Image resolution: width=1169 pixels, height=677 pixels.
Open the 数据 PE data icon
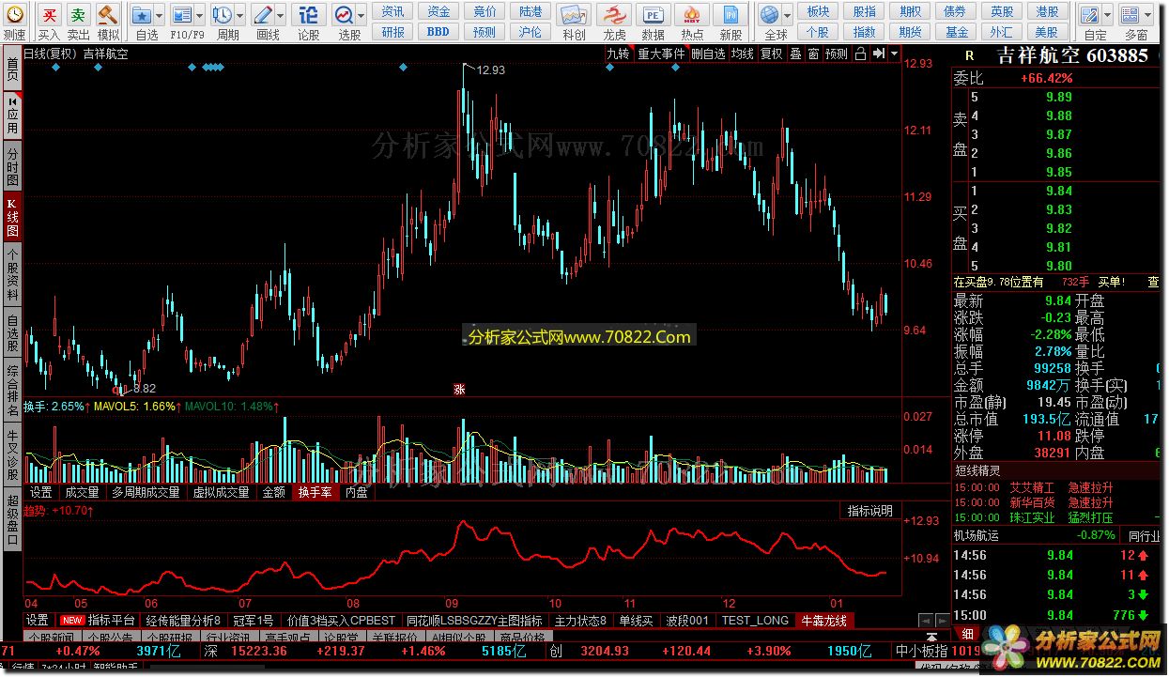pyautogui.click(x=653, y=15)
